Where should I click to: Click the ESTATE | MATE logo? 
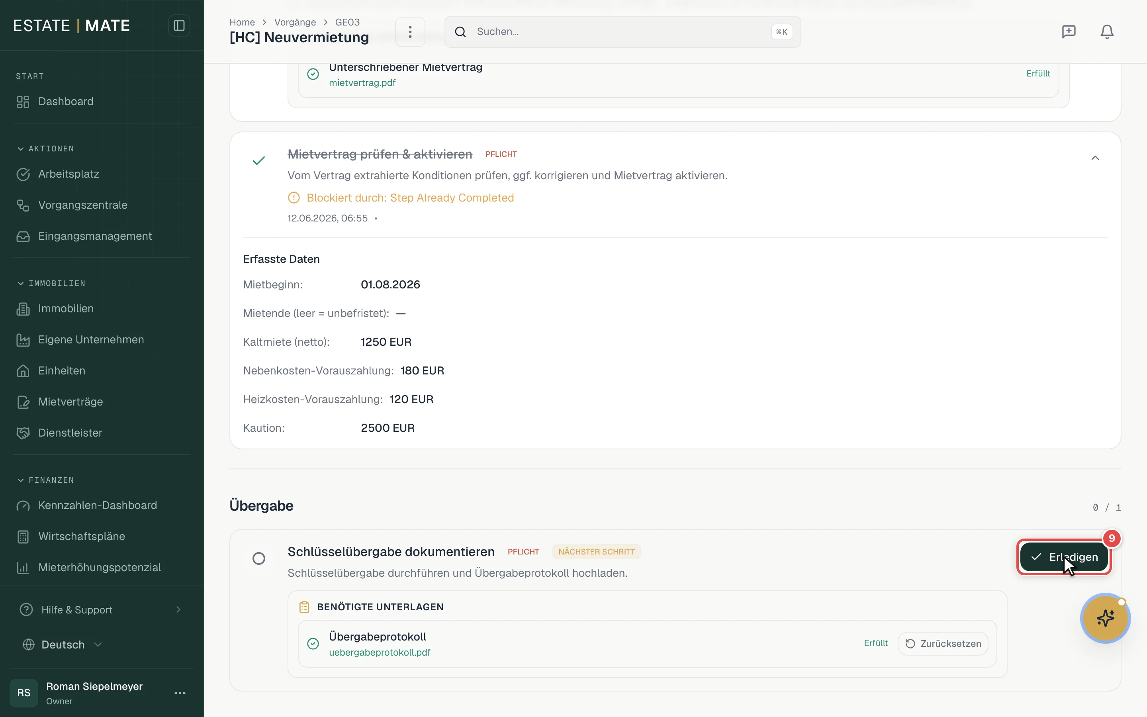click(x=72, y=25)
